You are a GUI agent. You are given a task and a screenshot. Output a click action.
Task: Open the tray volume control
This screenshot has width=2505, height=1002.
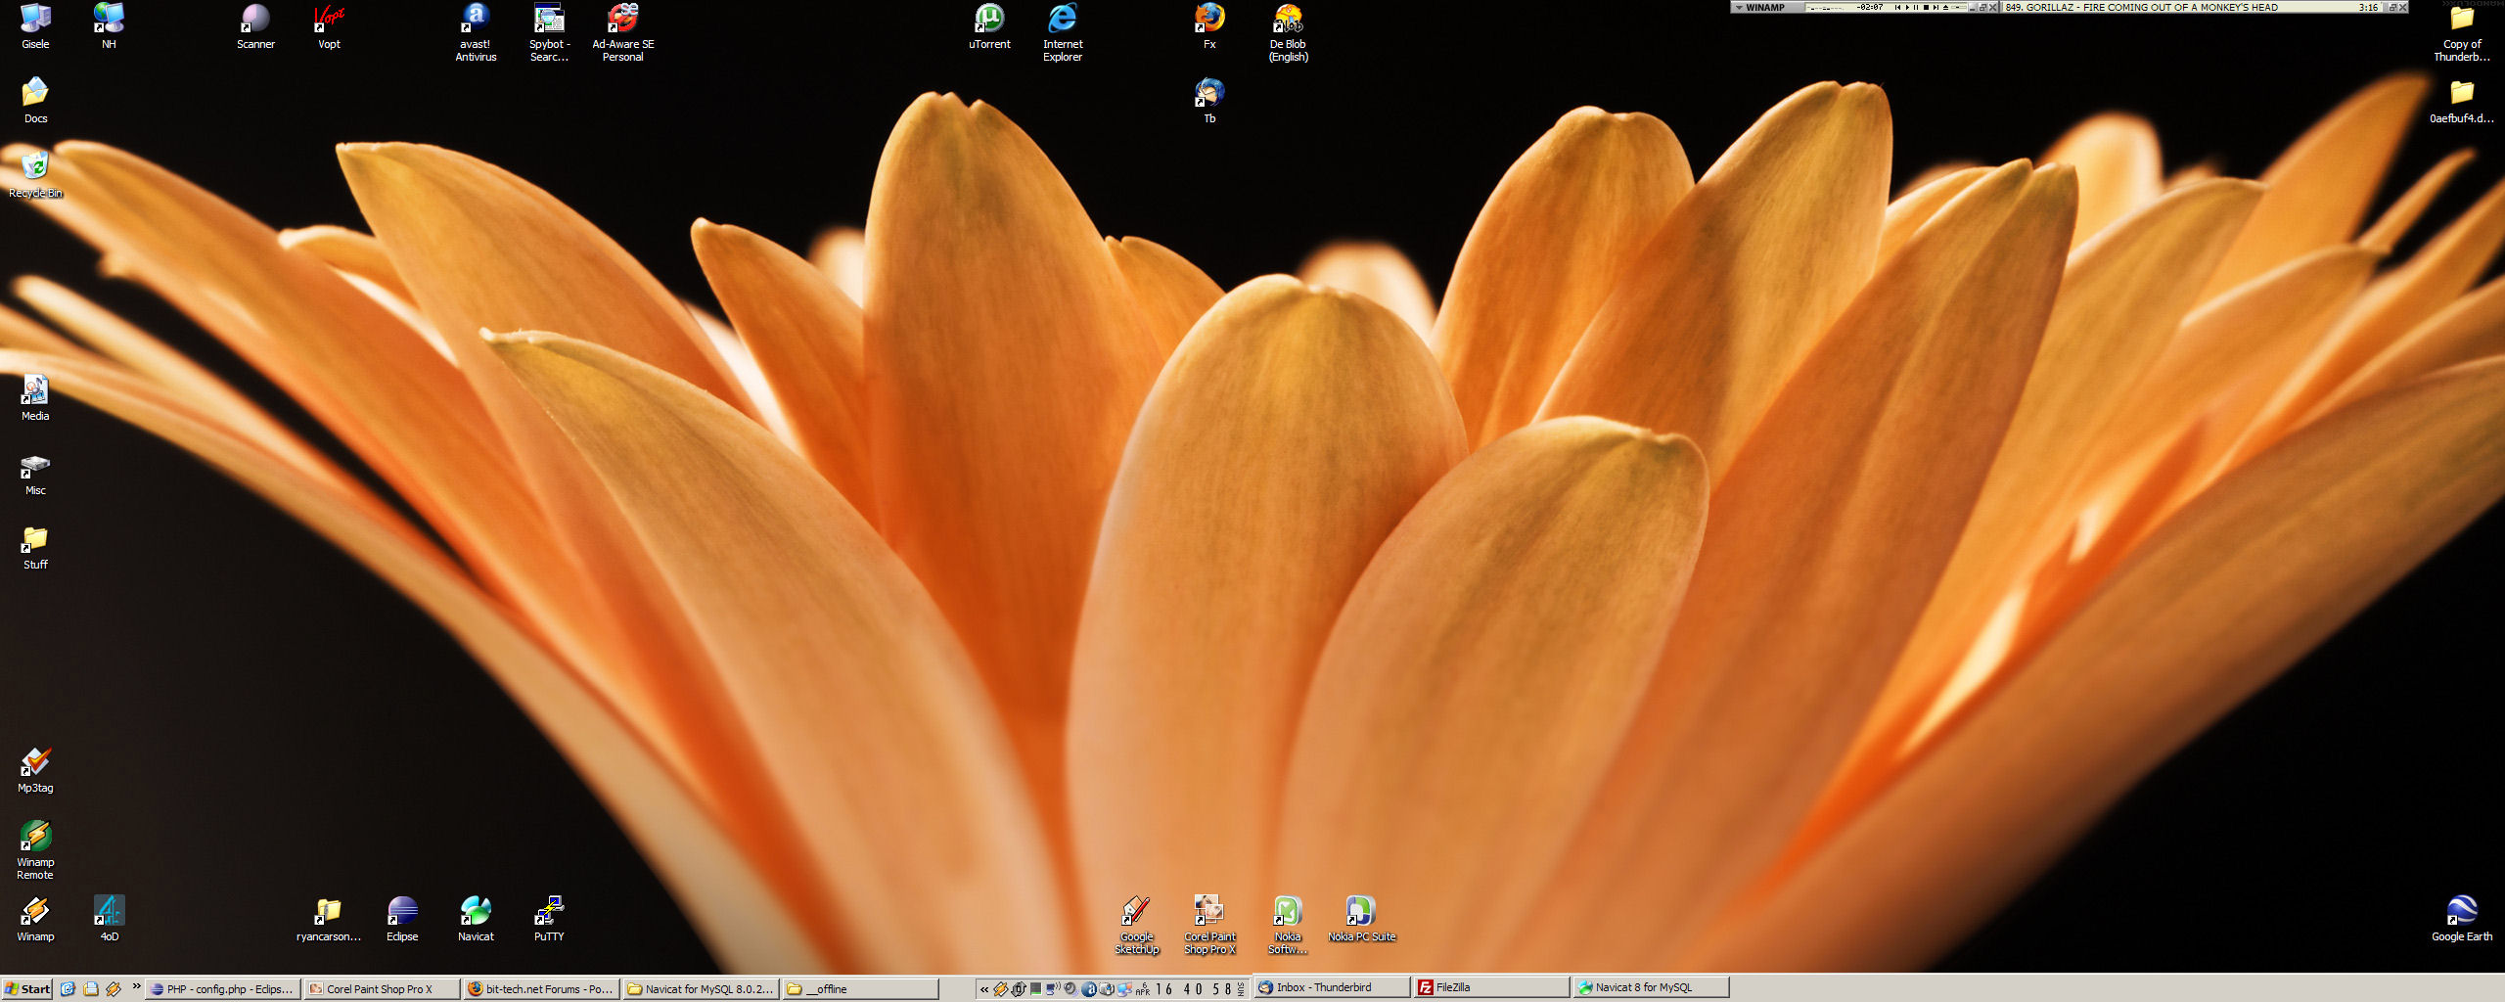pos(1070,989)
